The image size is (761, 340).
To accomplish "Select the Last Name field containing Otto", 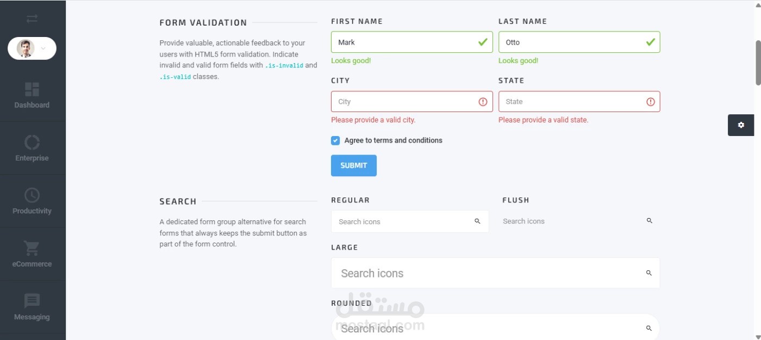I will pos(571,42).
